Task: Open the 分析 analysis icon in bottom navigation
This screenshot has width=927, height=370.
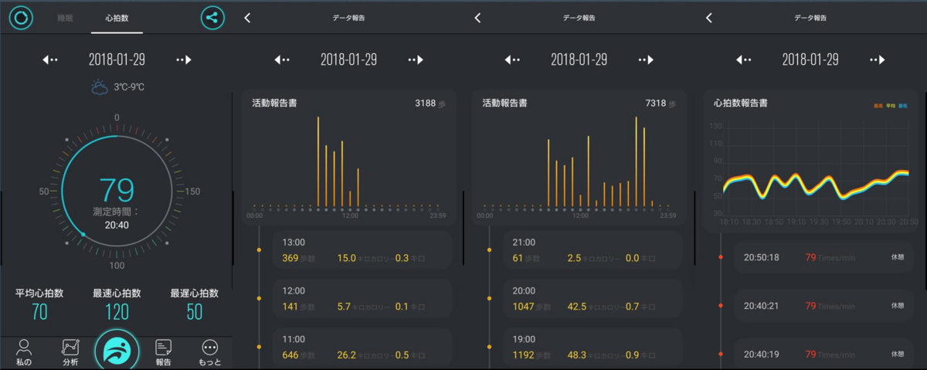Action: coord(70,352)
